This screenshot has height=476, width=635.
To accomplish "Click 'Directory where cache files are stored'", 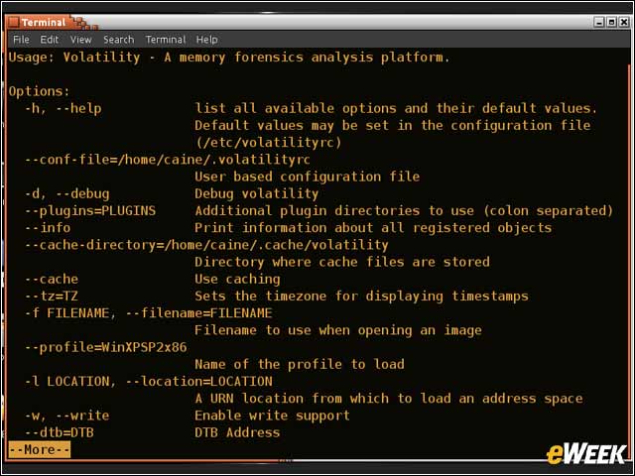I will pyautogui.click(x=342, y=262).
